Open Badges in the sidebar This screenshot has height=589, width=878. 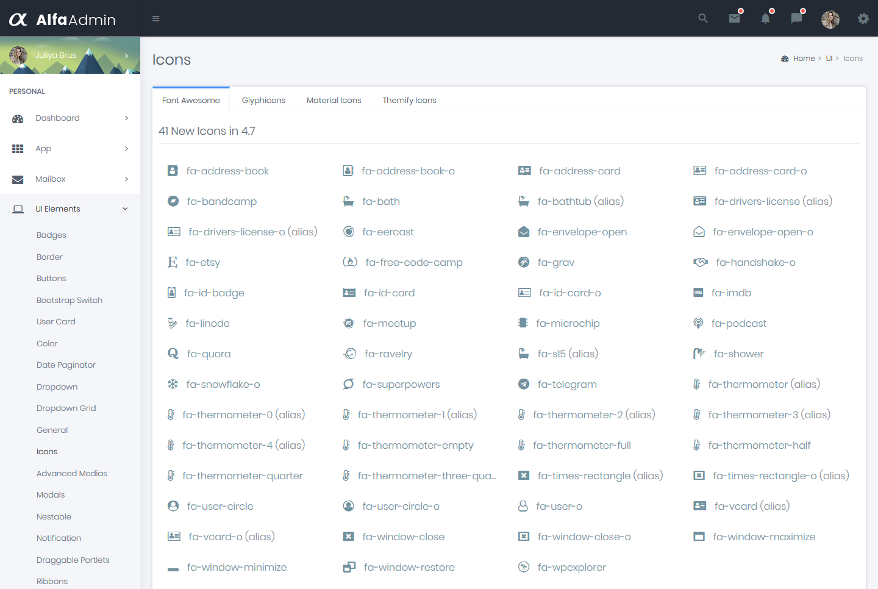pyautogui.click(x=51, y=235)
